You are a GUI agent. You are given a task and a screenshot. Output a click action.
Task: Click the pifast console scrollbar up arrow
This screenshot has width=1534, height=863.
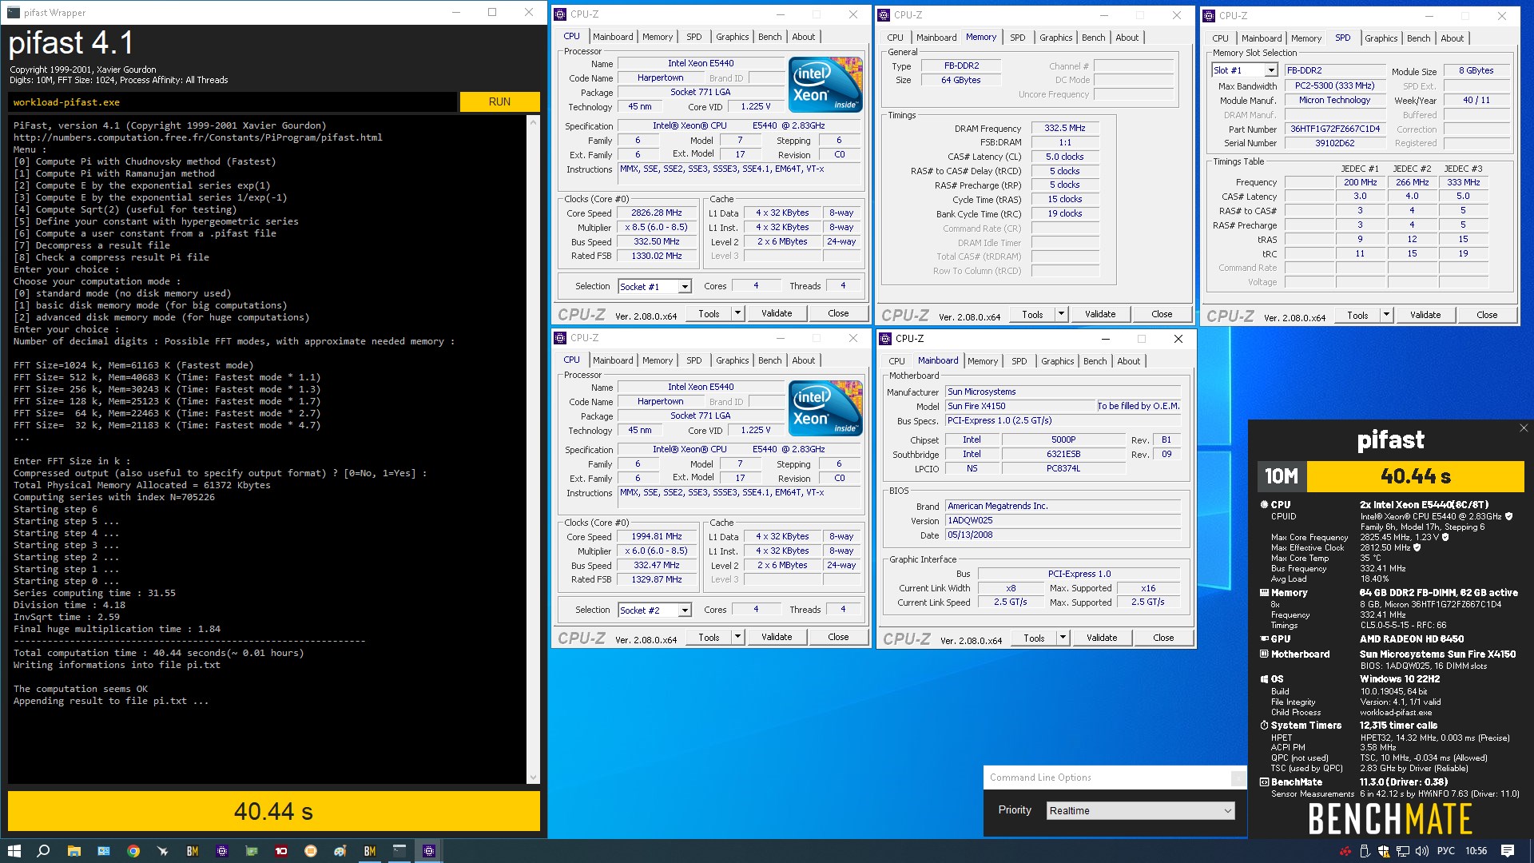pyautogui.click(x=533, y=122)
